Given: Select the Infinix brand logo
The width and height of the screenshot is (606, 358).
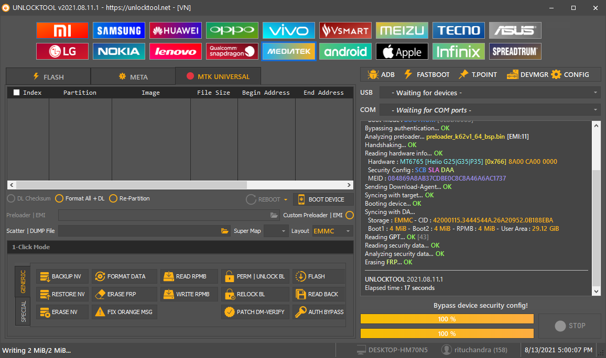Looking at the screenshot, I should pos(458,51).
